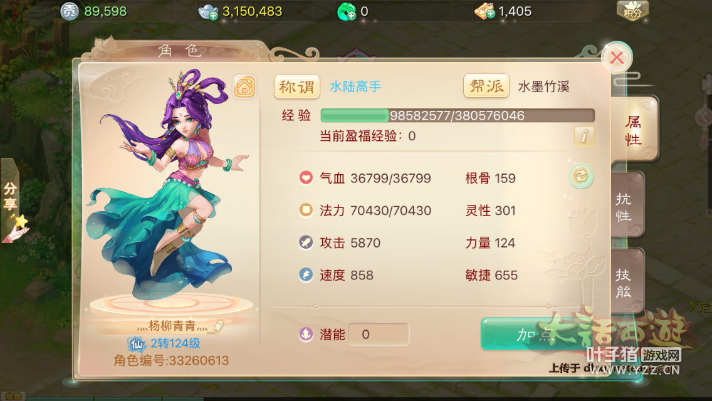Image resolution: width=712 pixels, height=401 pixels.
Task: Click the 帮派 guild button
Action: tap(486, 86)
